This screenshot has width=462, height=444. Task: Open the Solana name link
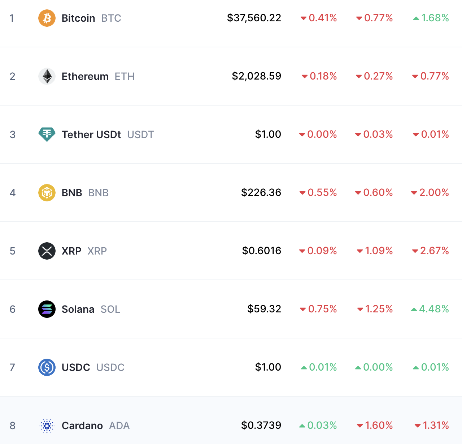coord(78,309)
